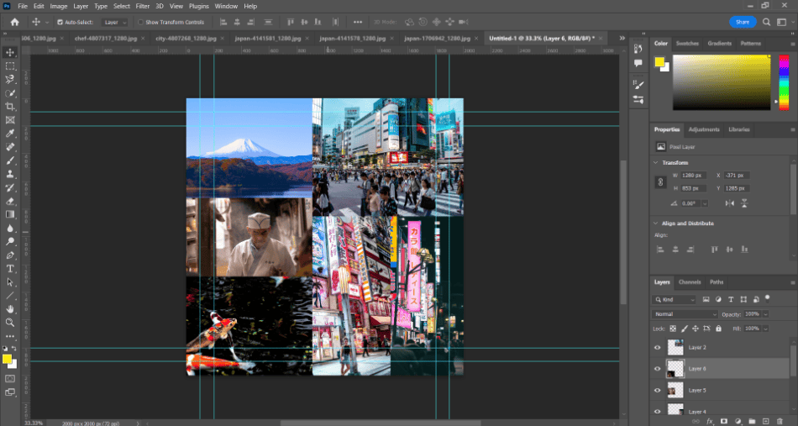Open the Opacity slider dropdown arrow
This screenshot has height=426, width=798.
pos(765,314)
